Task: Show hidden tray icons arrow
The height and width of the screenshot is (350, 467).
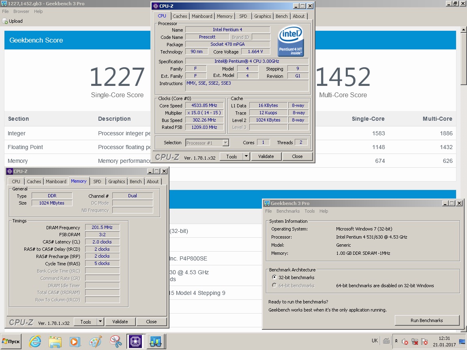Action: pos(396,341)
